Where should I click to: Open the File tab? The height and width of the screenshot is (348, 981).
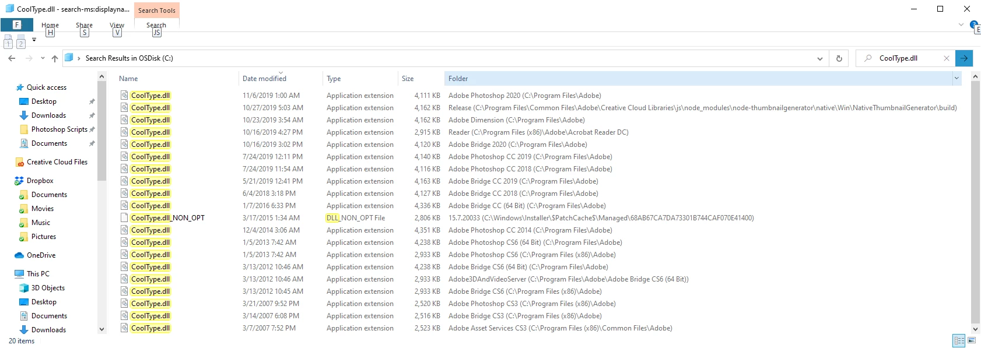tap(16, 25)
